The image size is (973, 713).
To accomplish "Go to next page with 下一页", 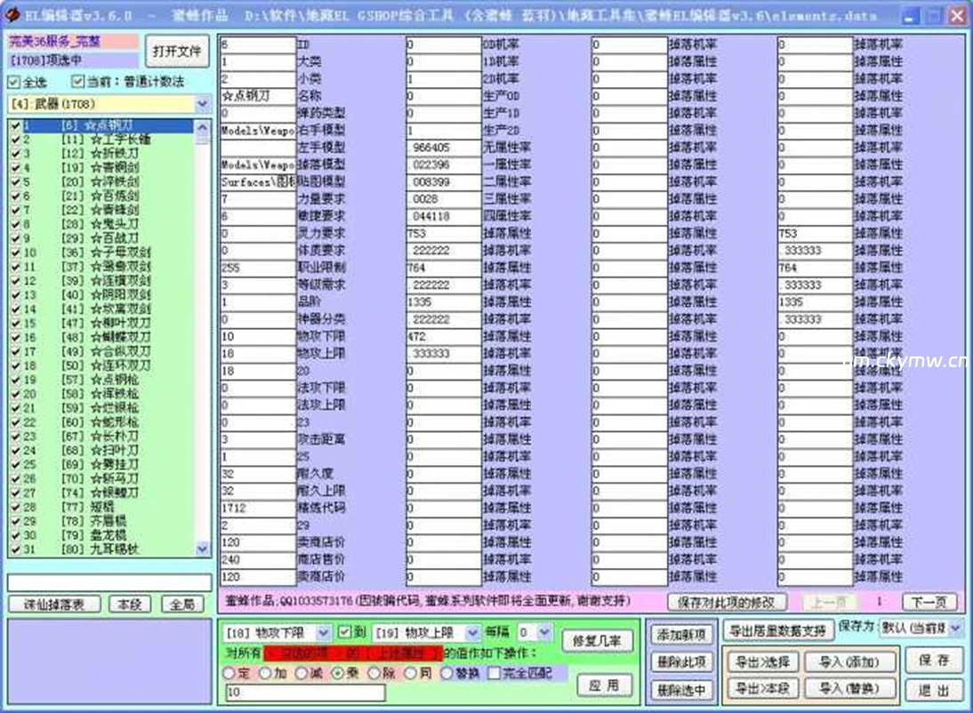I will (x=929, y=601).
